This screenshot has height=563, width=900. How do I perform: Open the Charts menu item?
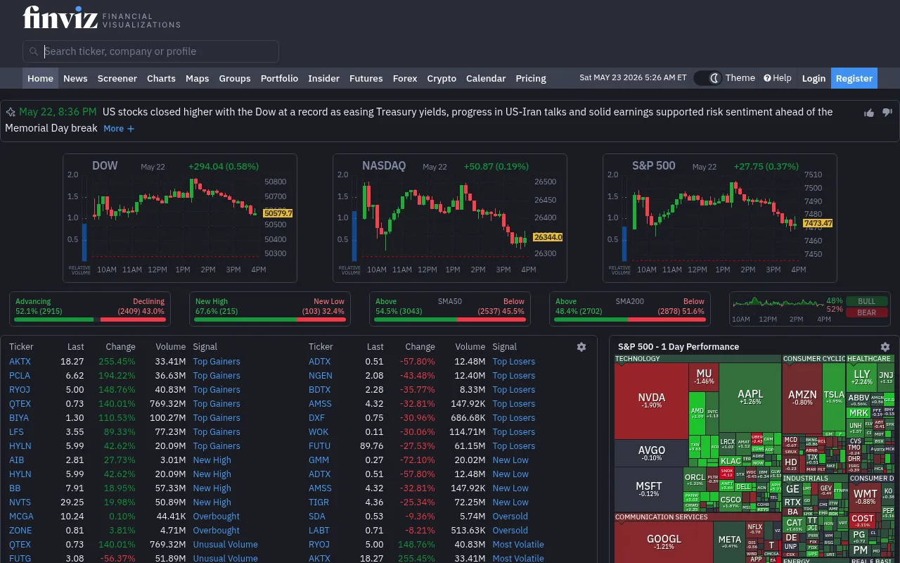161,78
